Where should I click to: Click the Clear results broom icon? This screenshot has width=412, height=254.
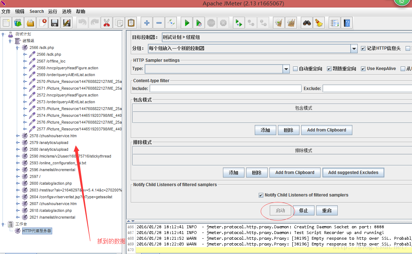279,23
